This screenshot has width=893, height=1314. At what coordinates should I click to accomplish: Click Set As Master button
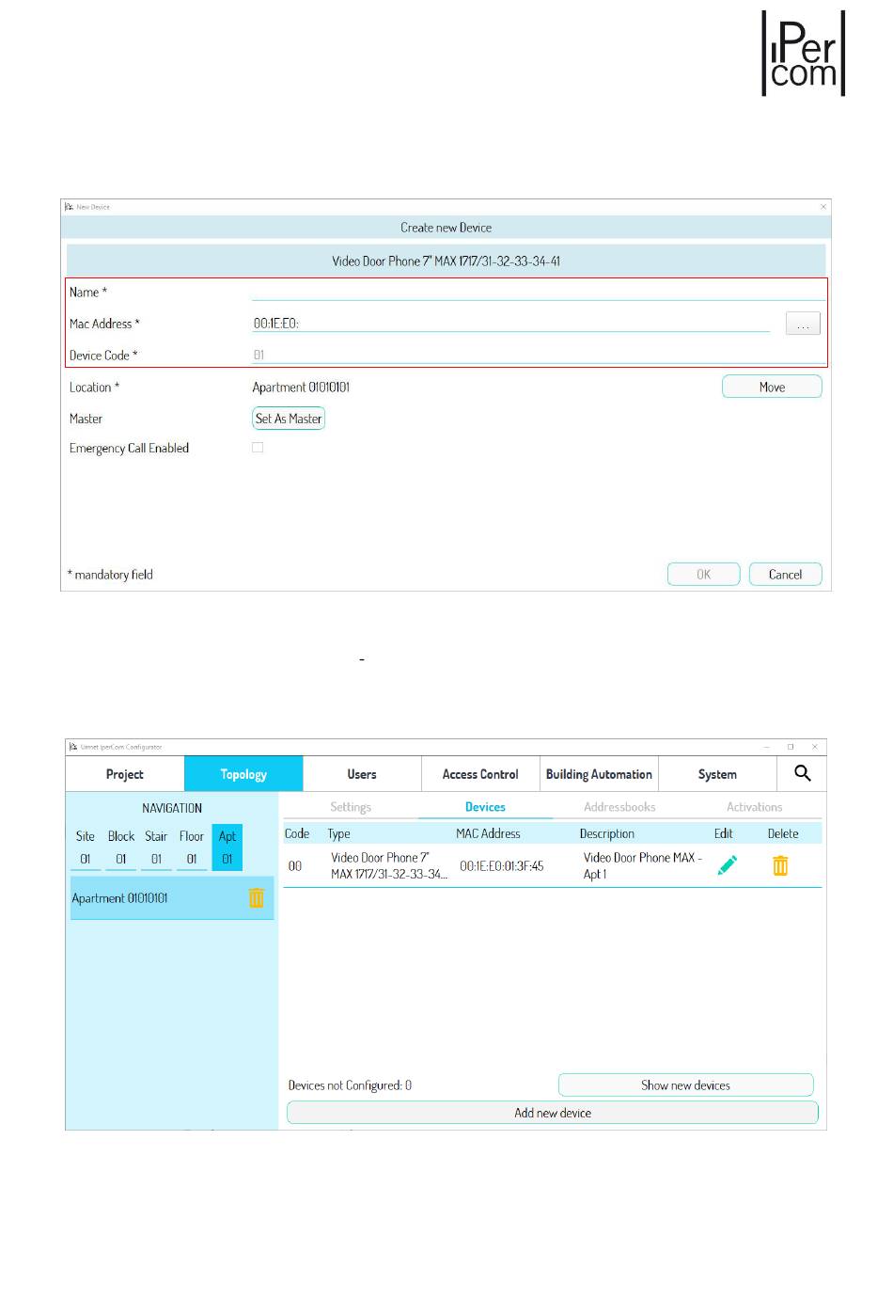(289, 419)
